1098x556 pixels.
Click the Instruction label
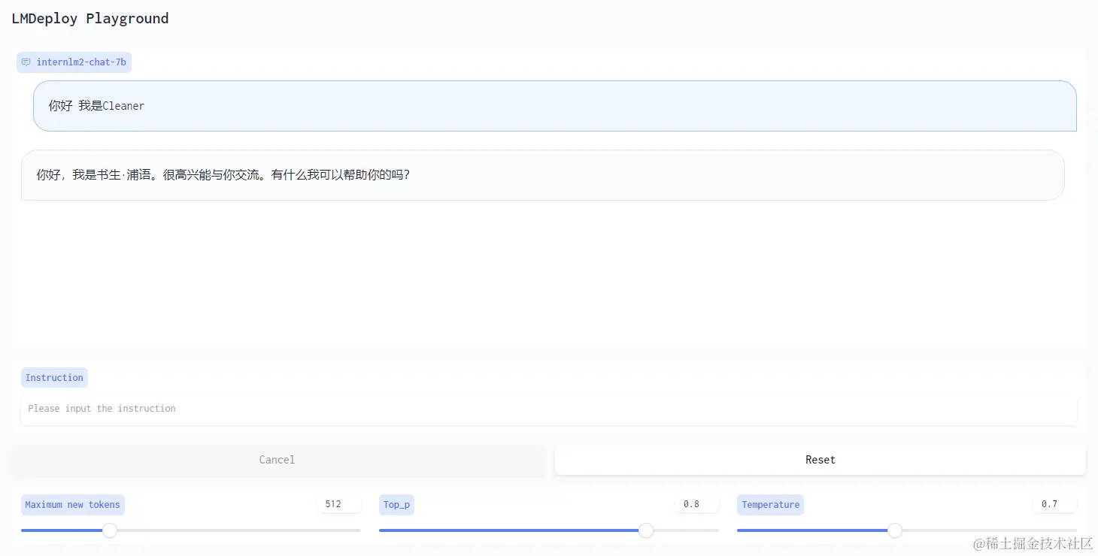click(x=54, y=378)
